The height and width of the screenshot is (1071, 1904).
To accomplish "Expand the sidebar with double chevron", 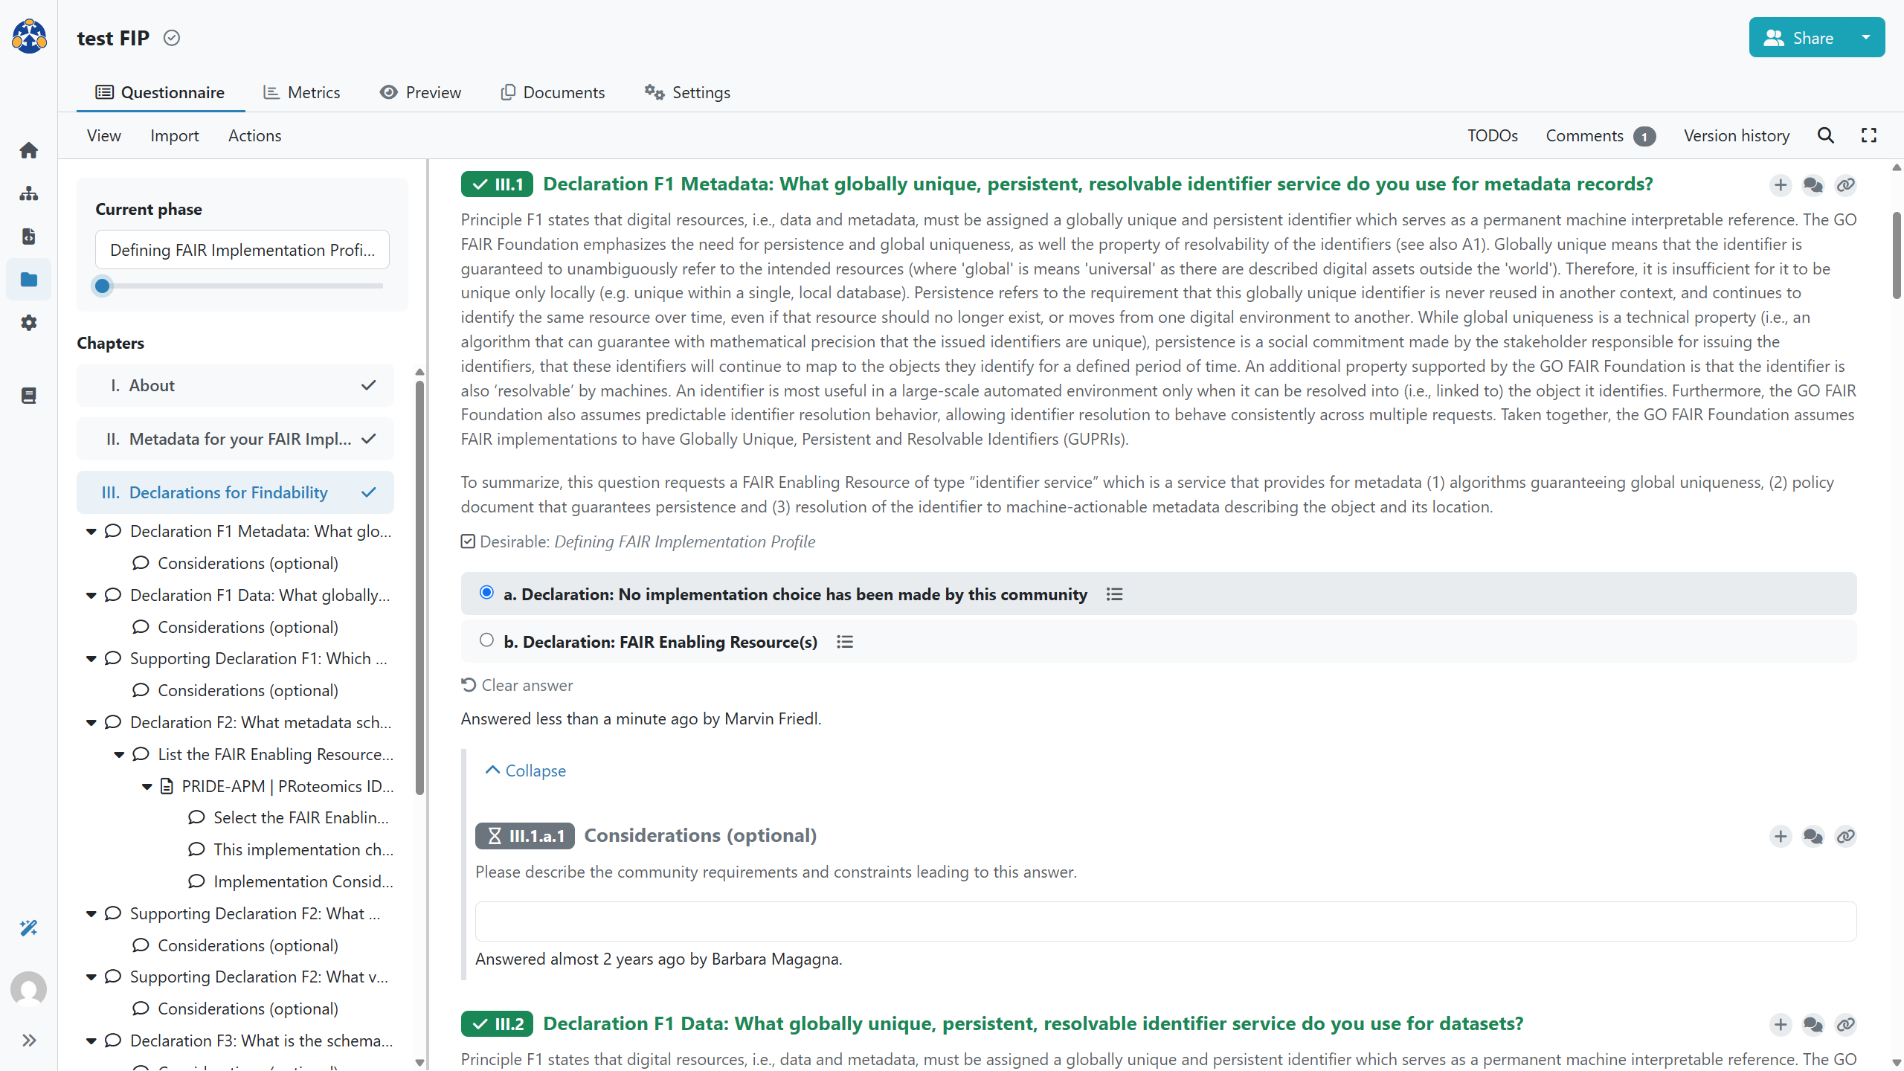I will pyautogui.click(x=29, y=1041).
